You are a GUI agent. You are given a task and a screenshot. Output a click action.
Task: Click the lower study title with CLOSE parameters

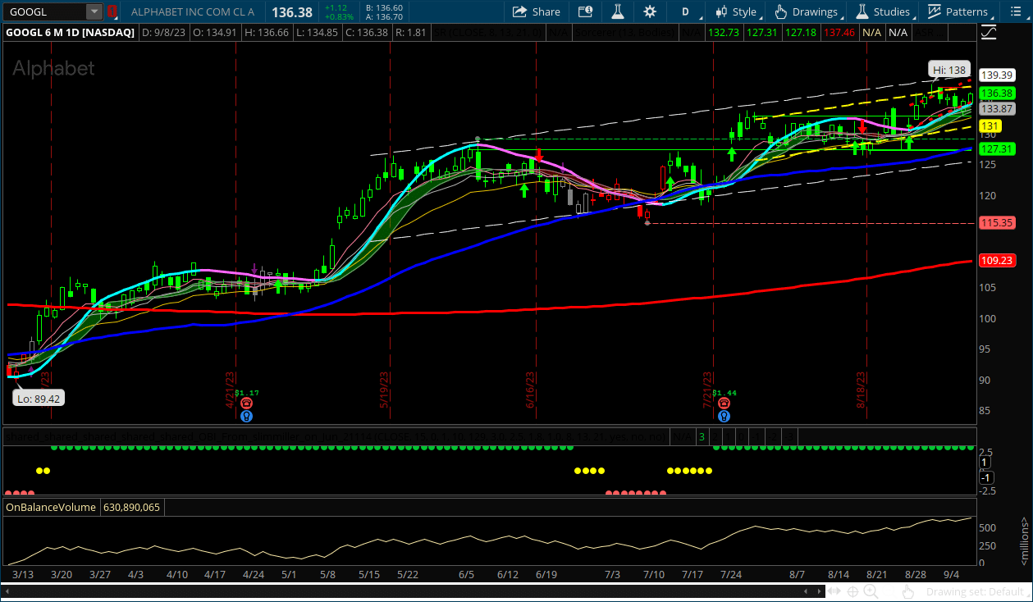tap(336, 436)
